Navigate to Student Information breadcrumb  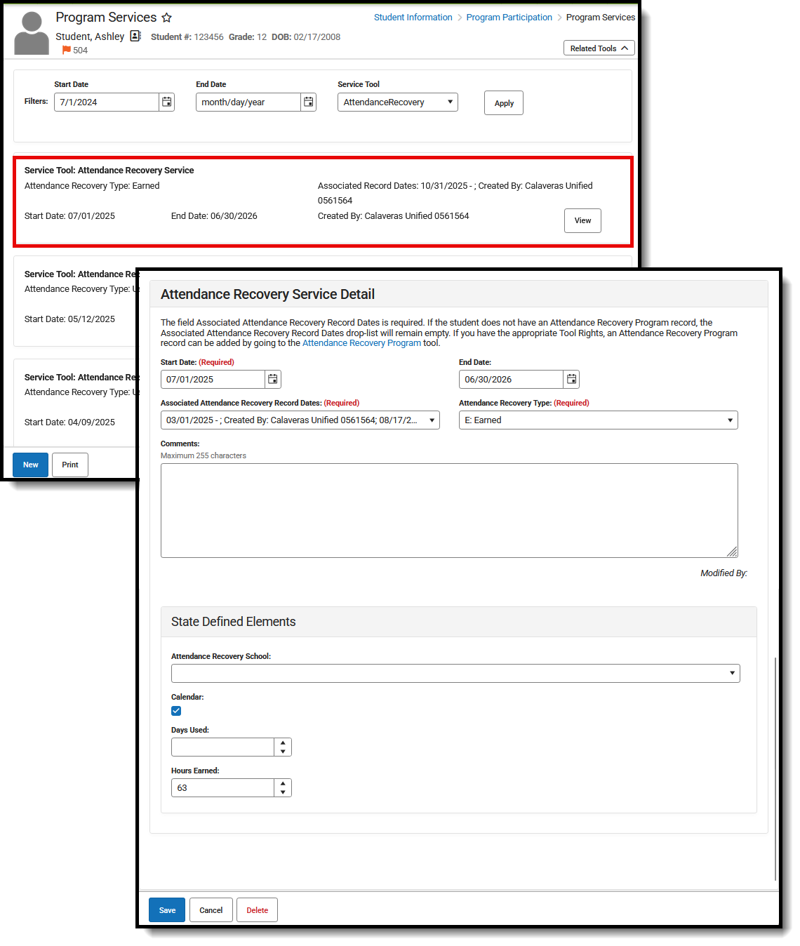click(x=413, y=17)
